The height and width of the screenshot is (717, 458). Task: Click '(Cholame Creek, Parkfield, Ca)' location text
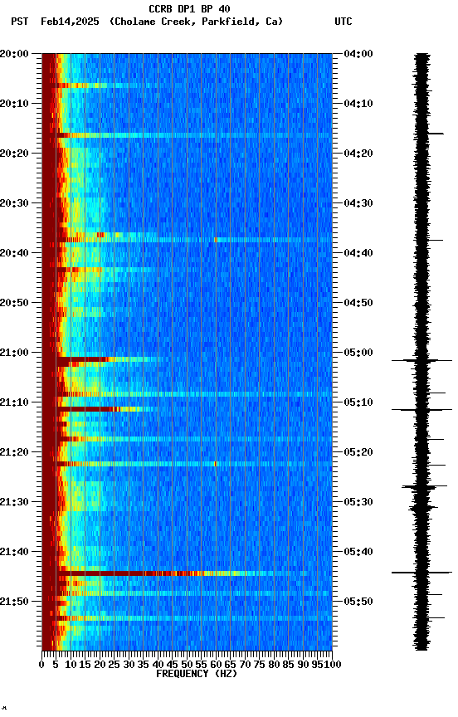point(196,22)
